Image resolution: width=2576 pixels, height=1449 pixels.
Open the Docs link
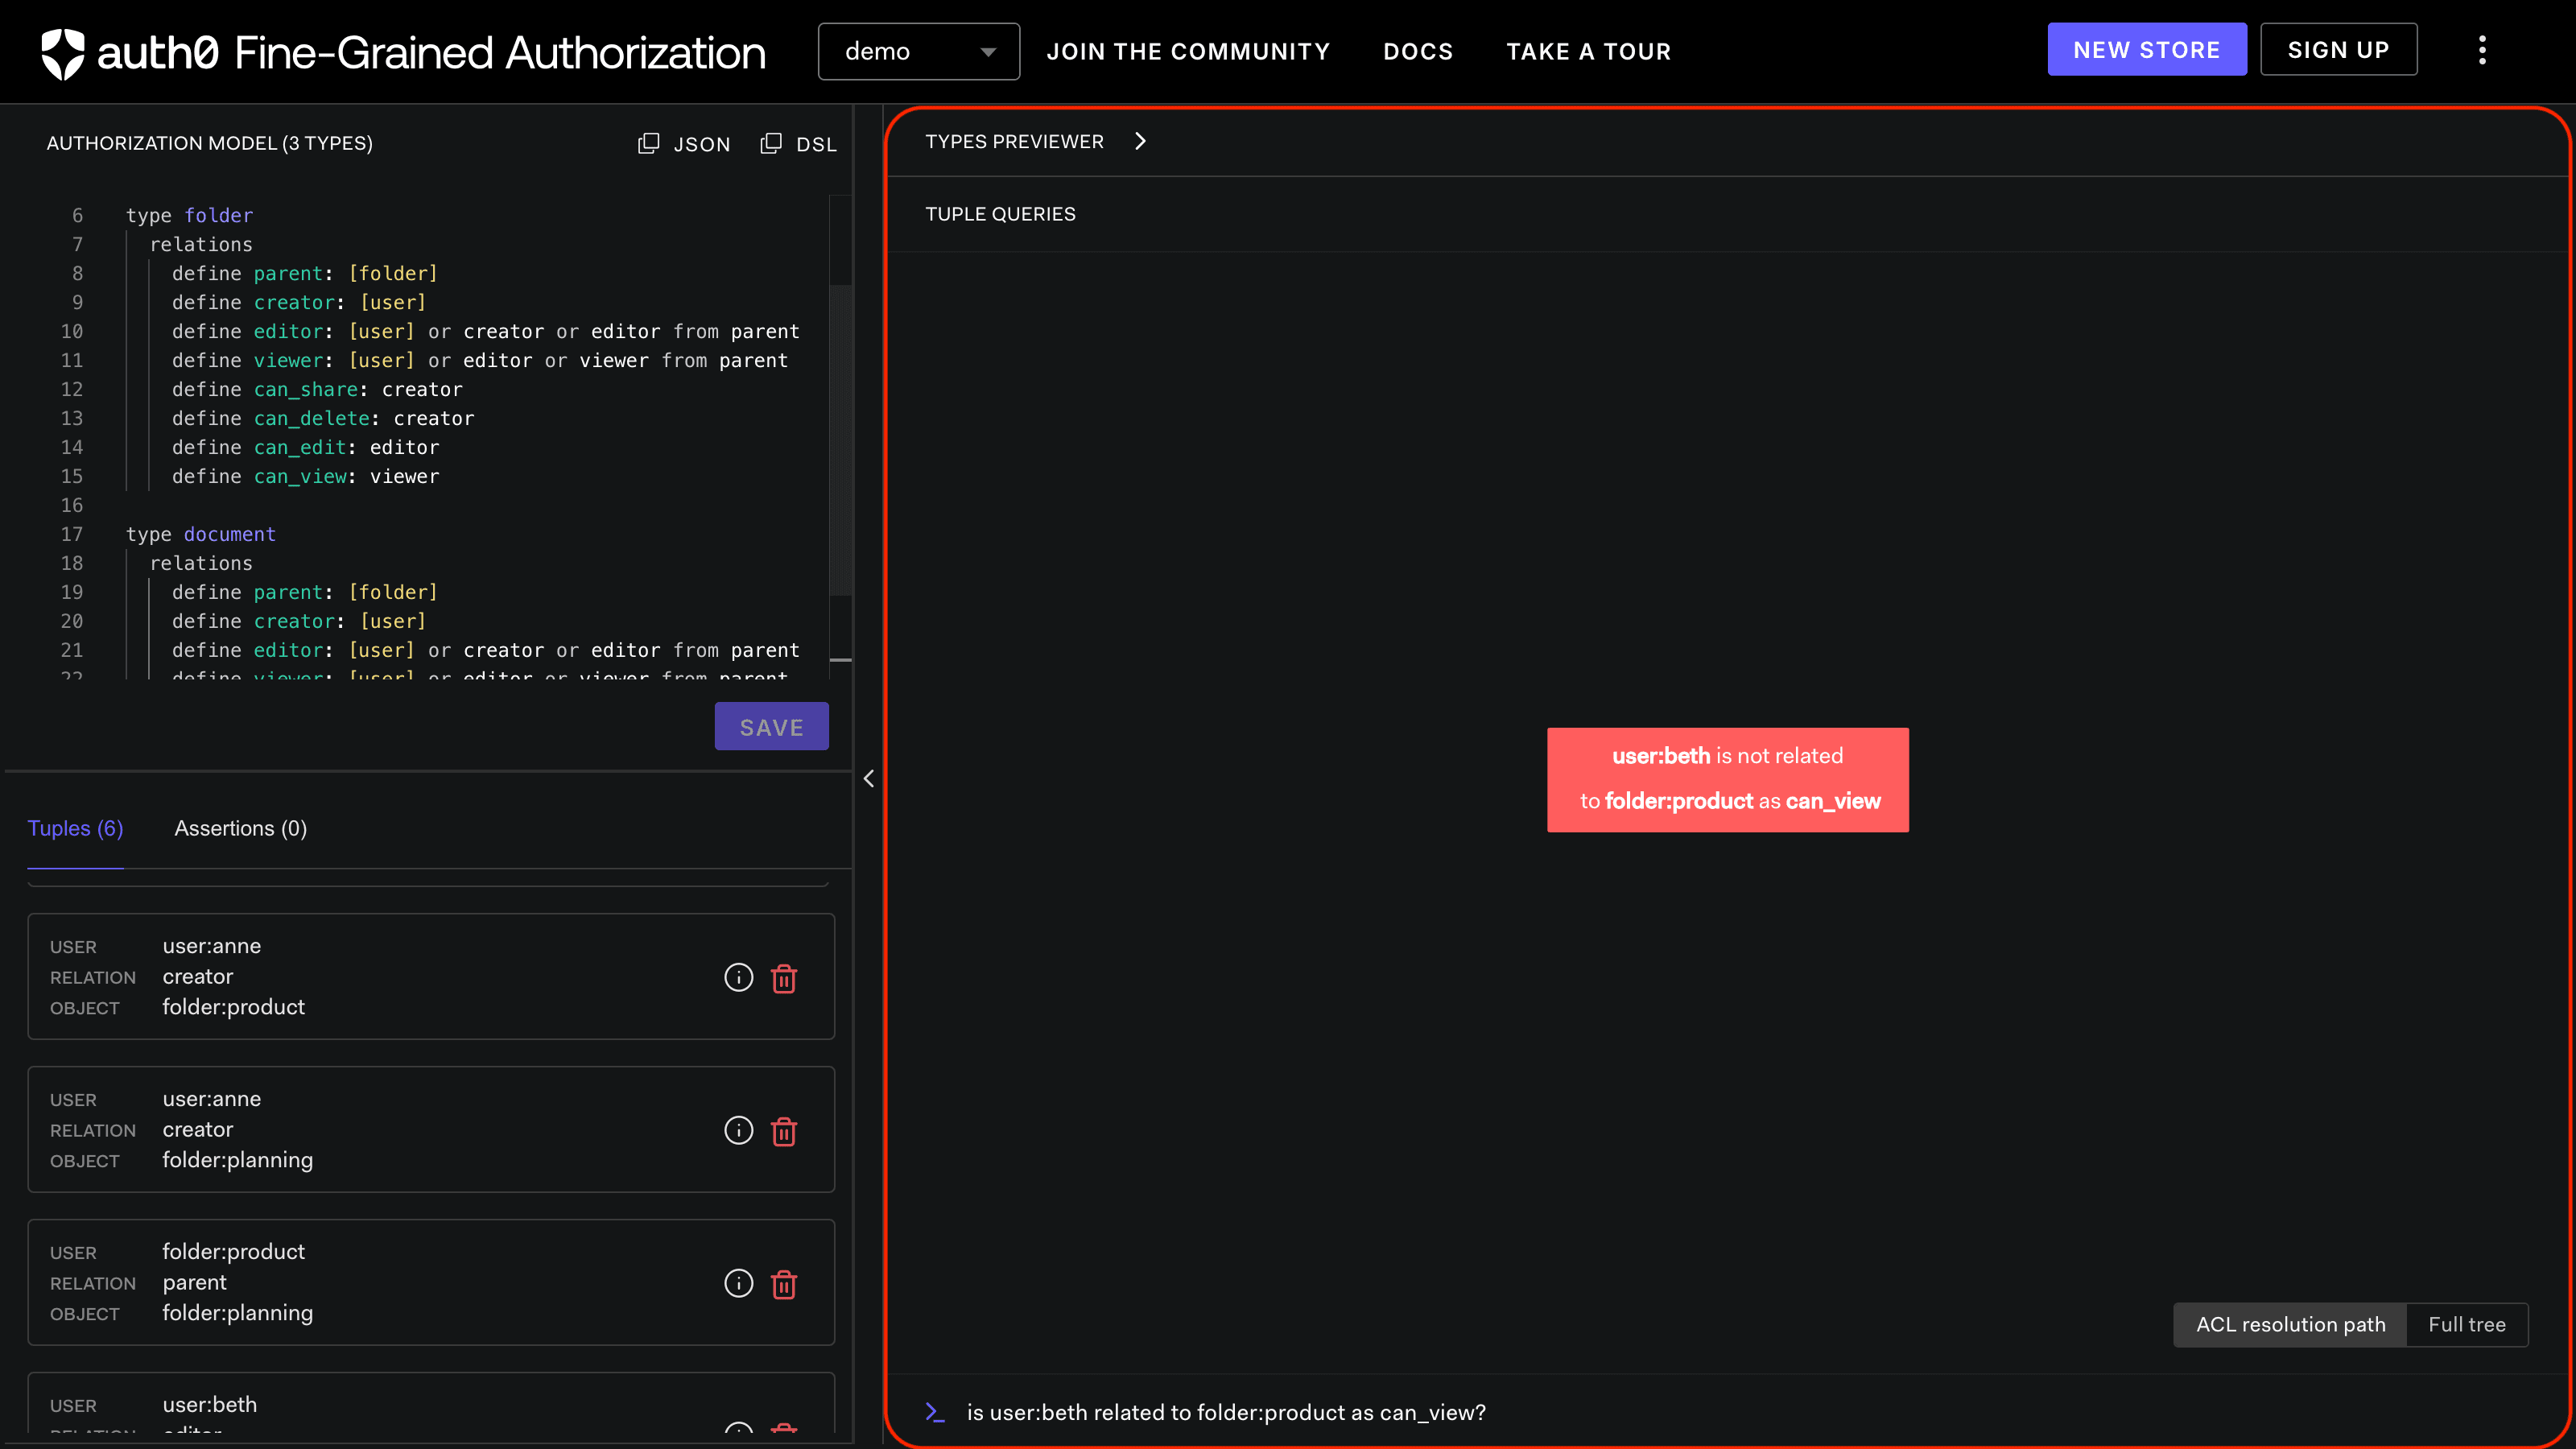pos(1418,51)
